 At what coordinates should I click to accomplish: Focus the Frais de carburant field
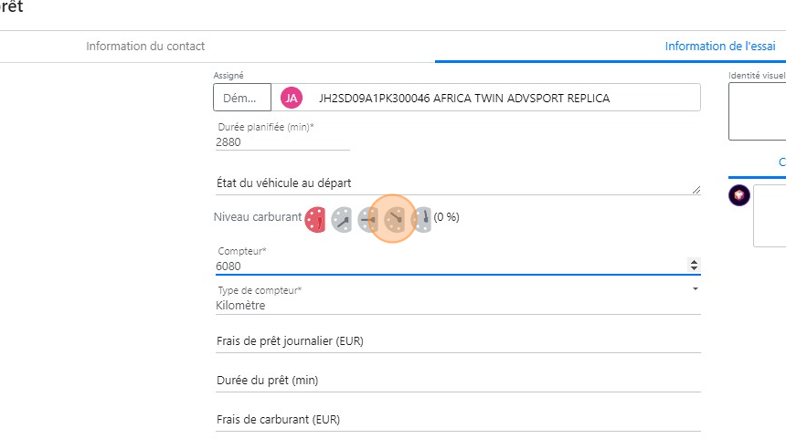tap(456, 420)
